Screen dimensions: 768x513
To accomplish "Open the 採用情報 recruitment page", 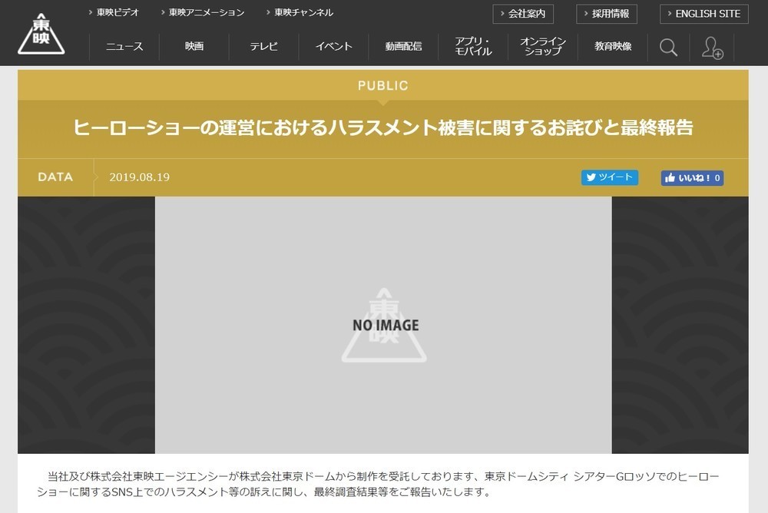I will [x=606, y=14].
